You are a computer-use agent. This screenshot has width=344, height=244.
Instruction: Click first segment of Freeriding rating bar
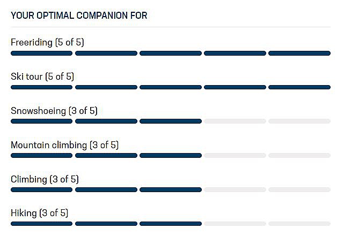click(41, 53)
